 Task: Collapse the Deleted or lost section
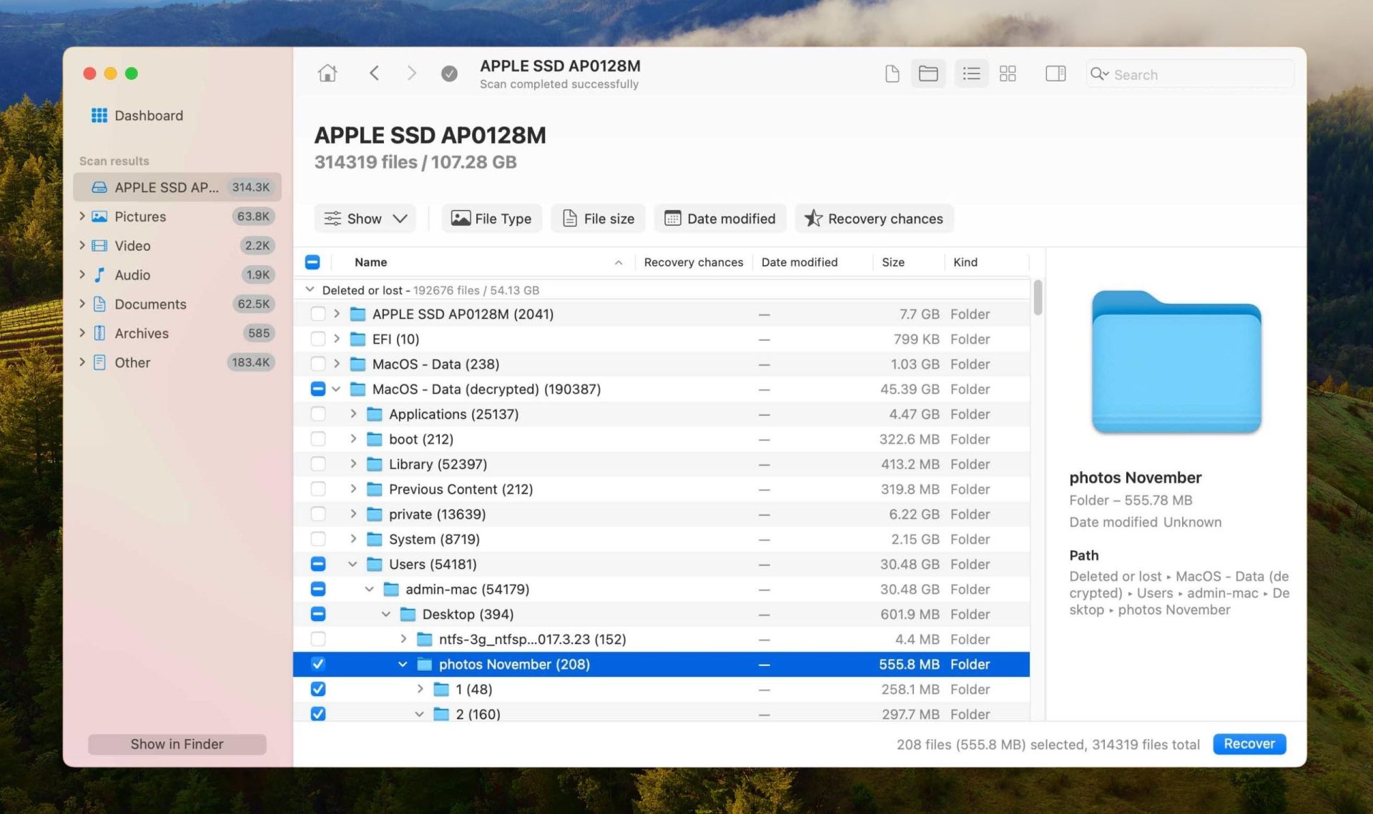click(x=309, y=289)
